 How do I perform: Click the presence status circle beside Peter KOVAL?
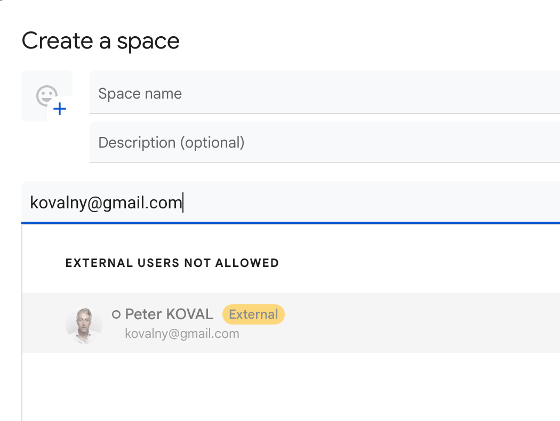pyautogui.click(x=116, y=314)
